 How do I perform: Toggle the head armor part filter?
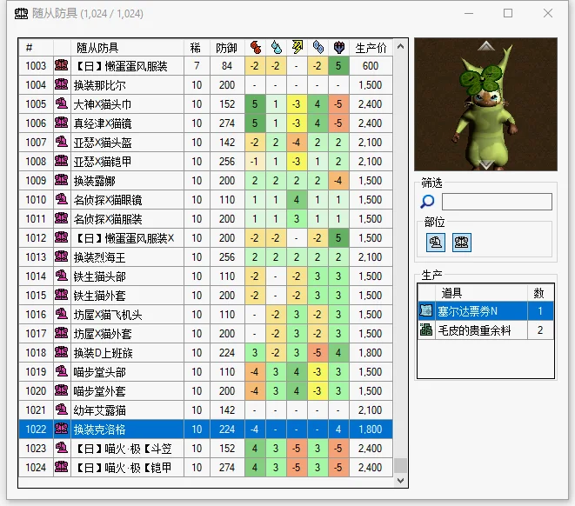tap(436, 243)
